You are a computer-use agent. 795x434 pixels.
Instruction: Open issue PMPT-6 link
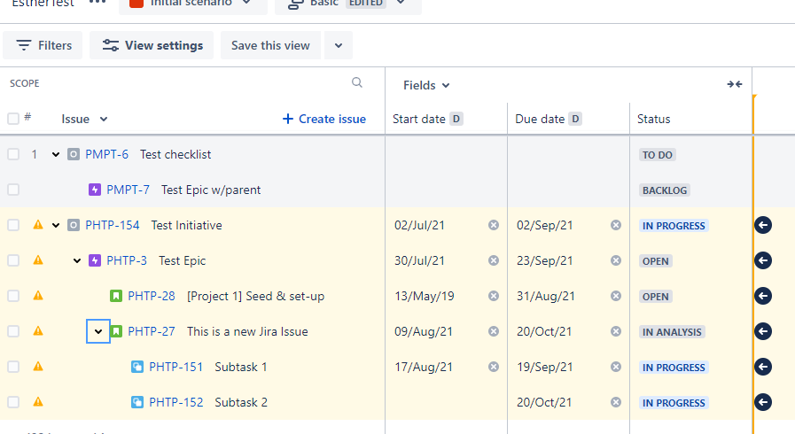pos(106,154)
